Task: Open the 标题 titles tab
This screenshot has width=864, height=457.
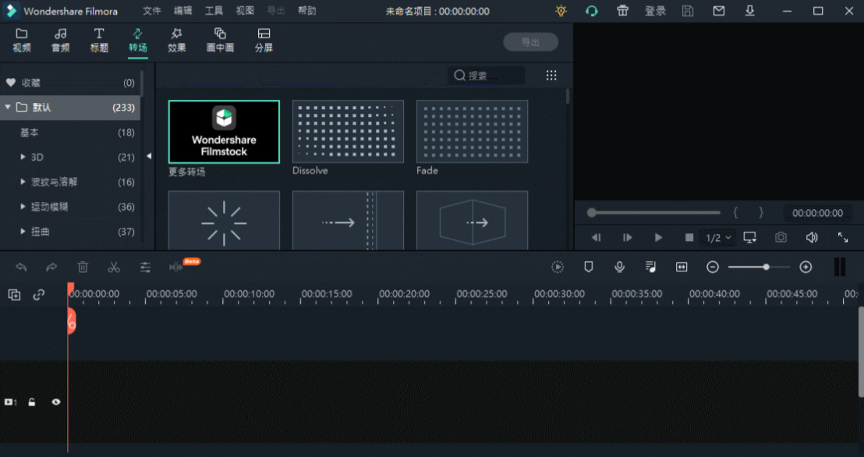Action: [99, 41]
